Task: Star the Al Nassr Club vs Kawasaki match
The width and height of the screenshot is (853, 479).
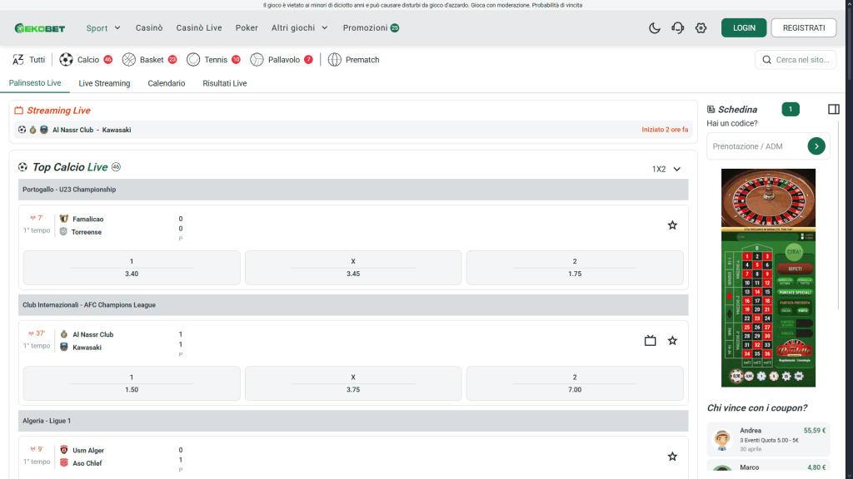Action: [672, 340]
